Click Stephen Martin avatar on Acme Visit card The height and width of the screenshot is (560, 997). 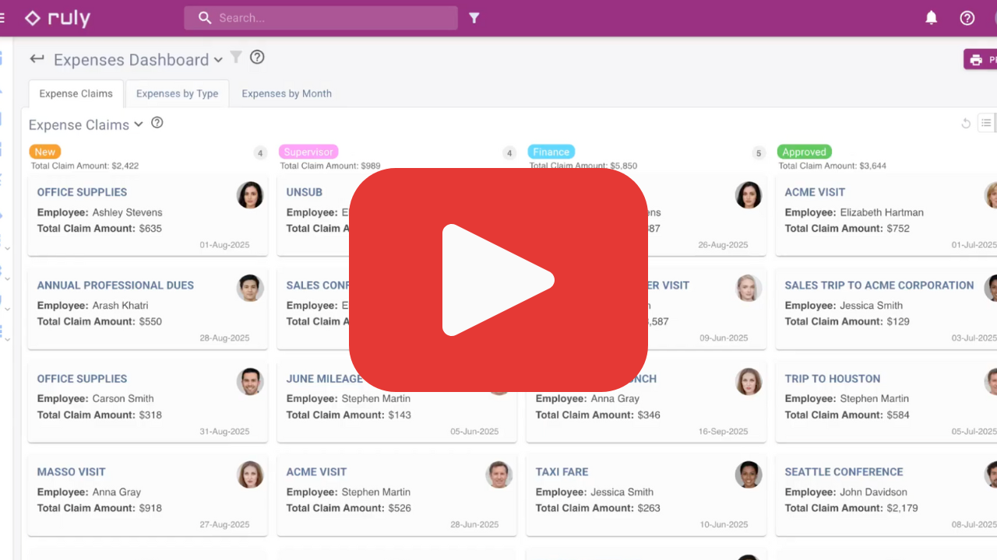499,475
